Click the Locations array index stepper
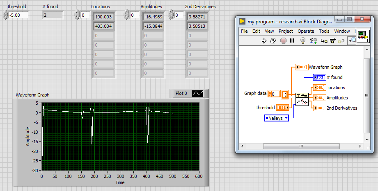This screenshot has width=378, height=191. point(78,15)
